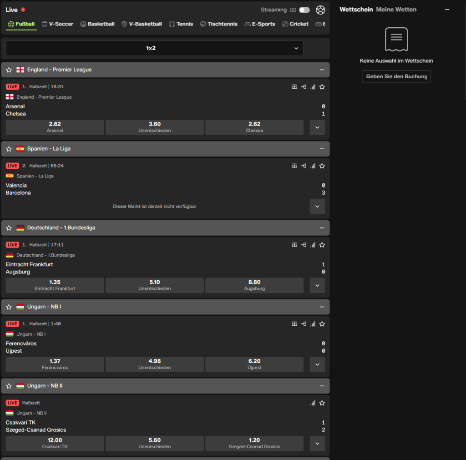Image resolution: width=466 pixels, height=460 pixels.
Task: Open bet builder icon for Ferencváros match
Action: pos(304,324)
